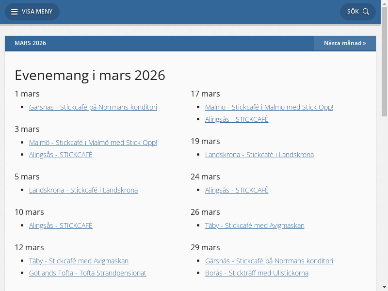Open Malmö Stickcafé link under 3 mars
388x291 pixels.
(x=93, y=143)
